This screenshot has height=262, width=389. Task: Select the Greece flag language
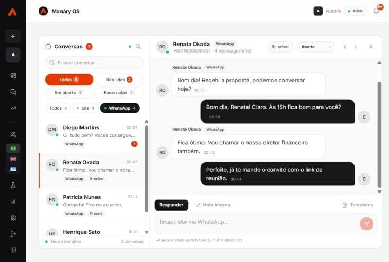[13, 169]
